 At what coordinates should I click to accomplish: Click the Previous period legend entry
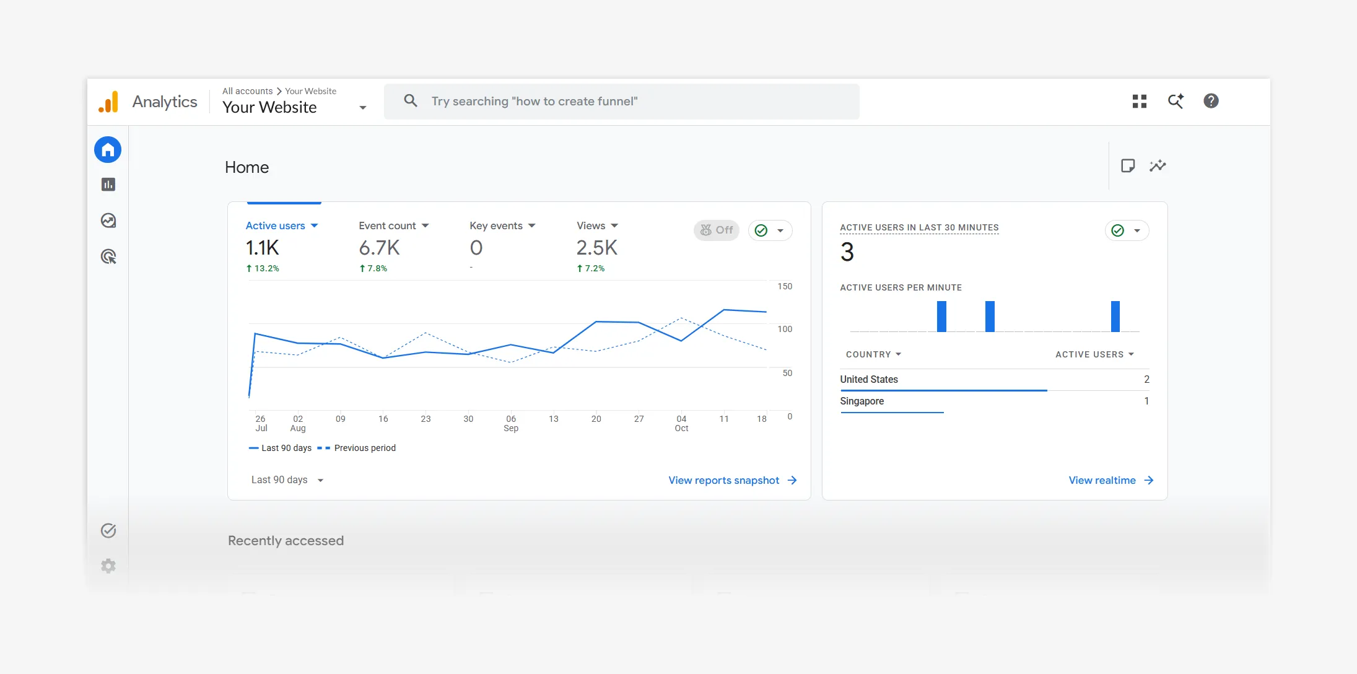tap(357, 448)
